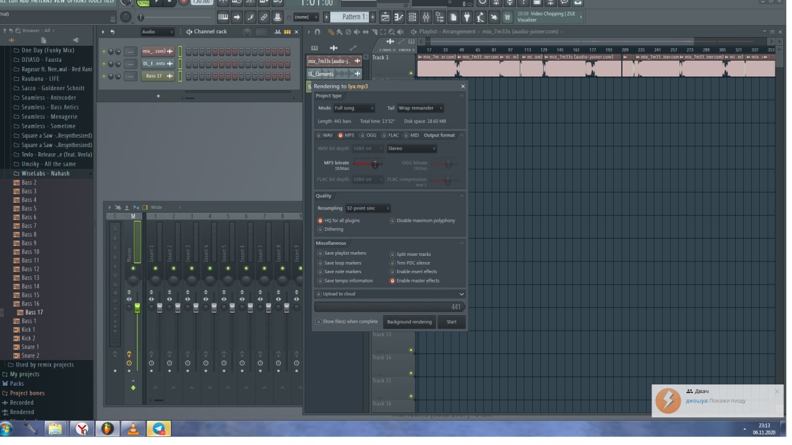Select WAV output format
This screenshot has width=792, height=445.
(x=325, y=135)
